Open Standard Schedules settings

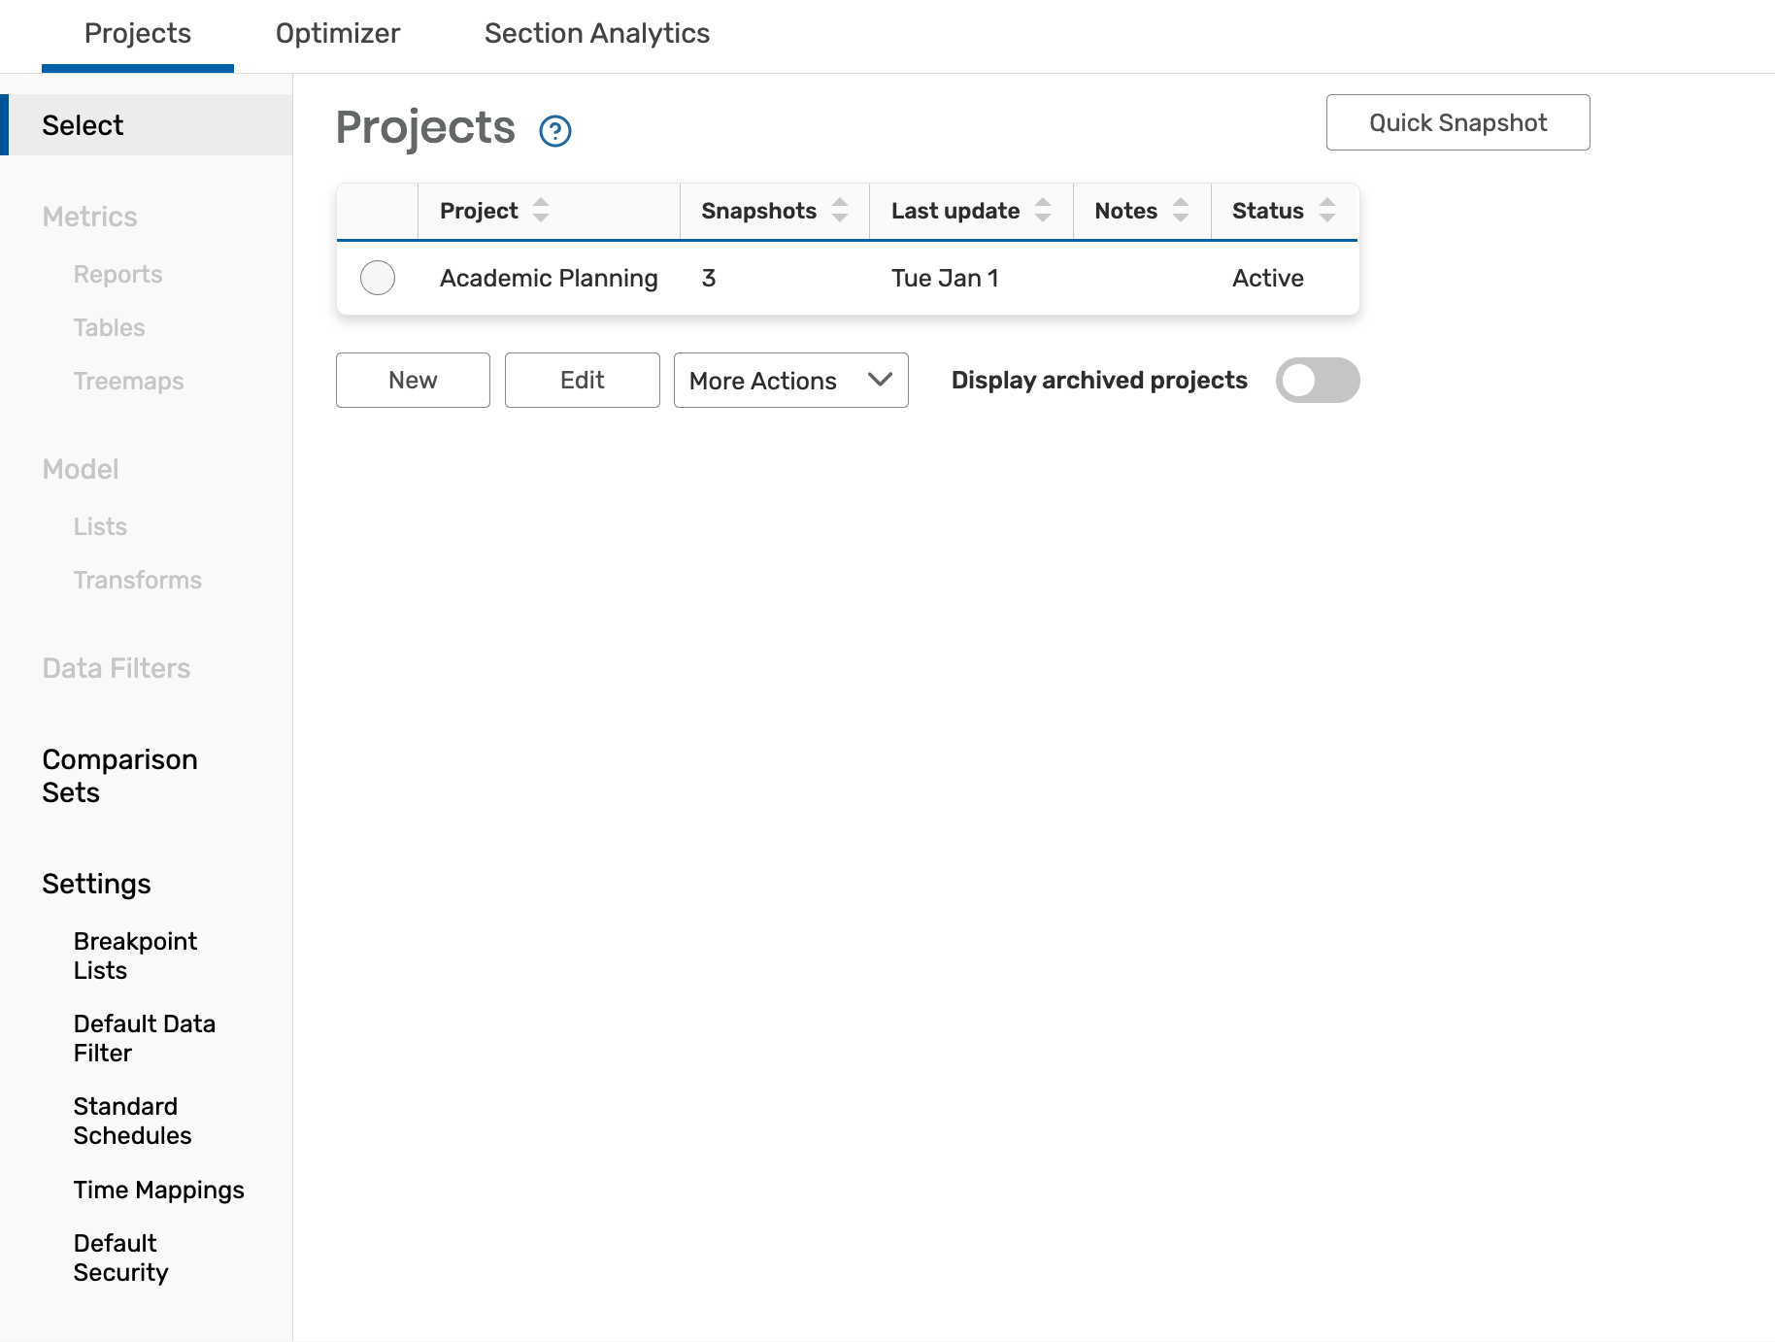click(x=132, y=1121)
